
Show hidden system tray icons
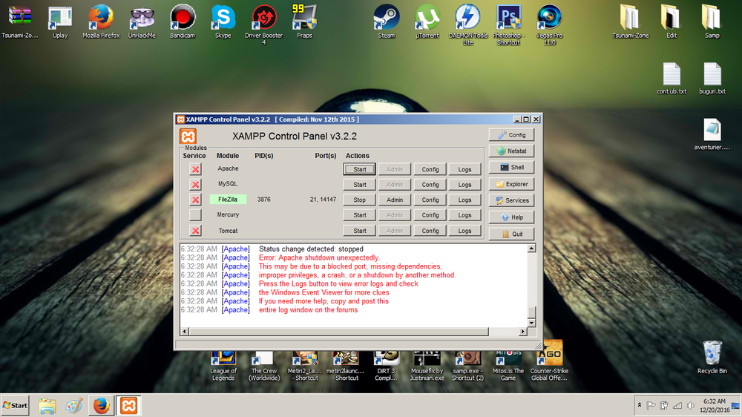[x=640, y=405]
